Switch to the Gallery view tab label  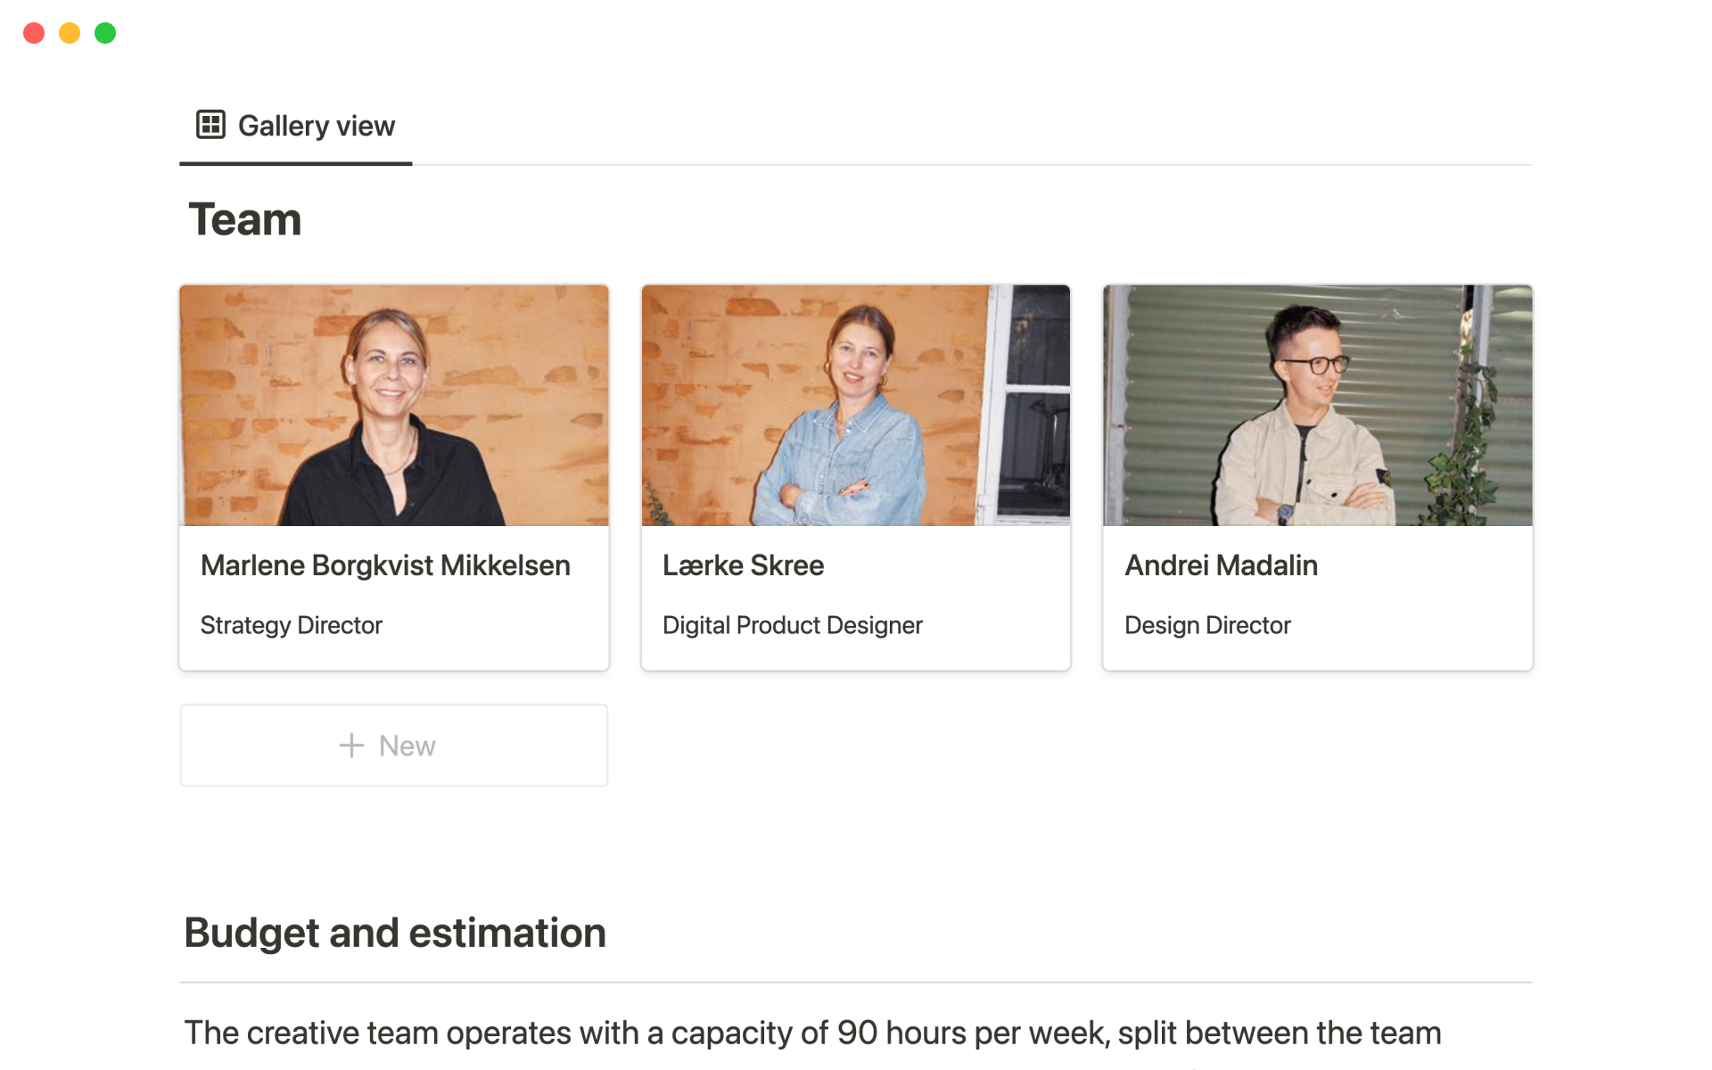click(316, 126)
